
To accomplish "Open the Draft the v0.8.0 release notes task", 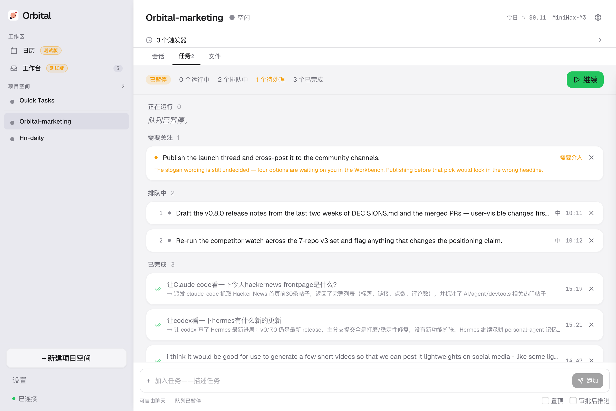I will coord(374,213).
